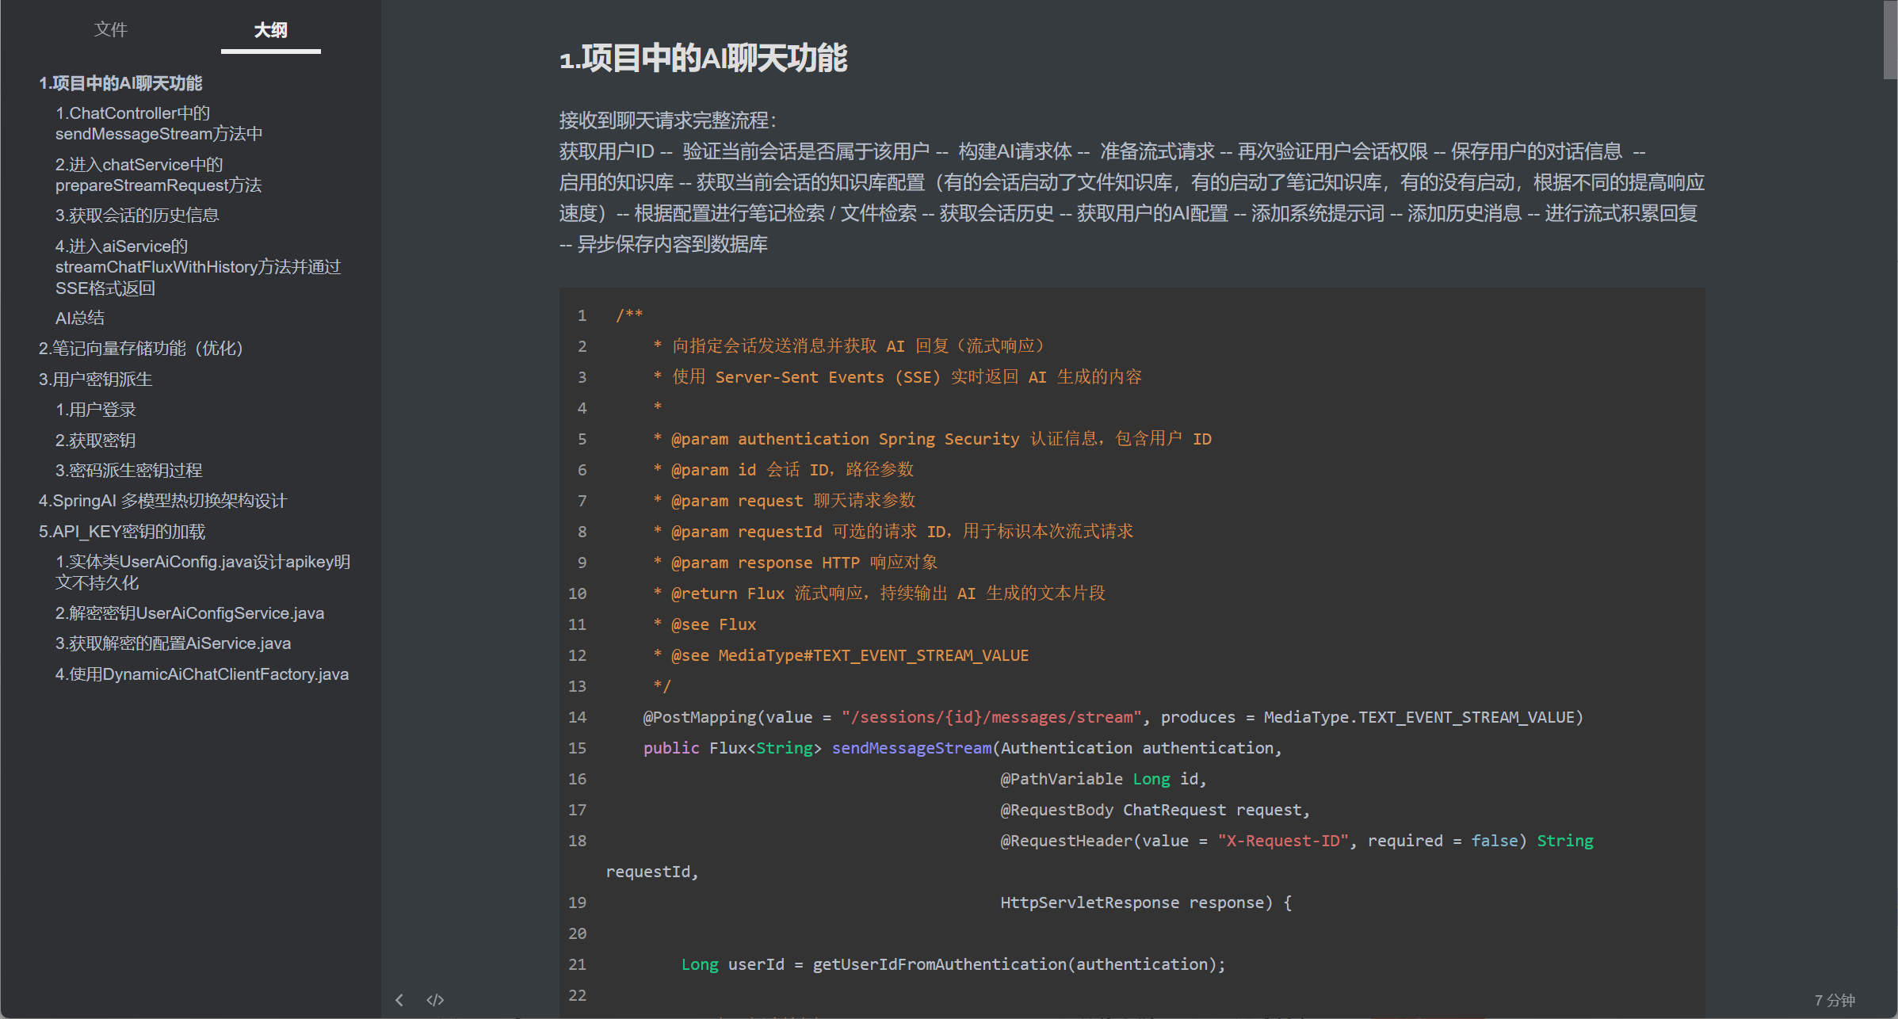Viewport: 1898px width, 1019px height.
Task: Jump to ChatController sendMessageStream section
Action: click(158, 124)
